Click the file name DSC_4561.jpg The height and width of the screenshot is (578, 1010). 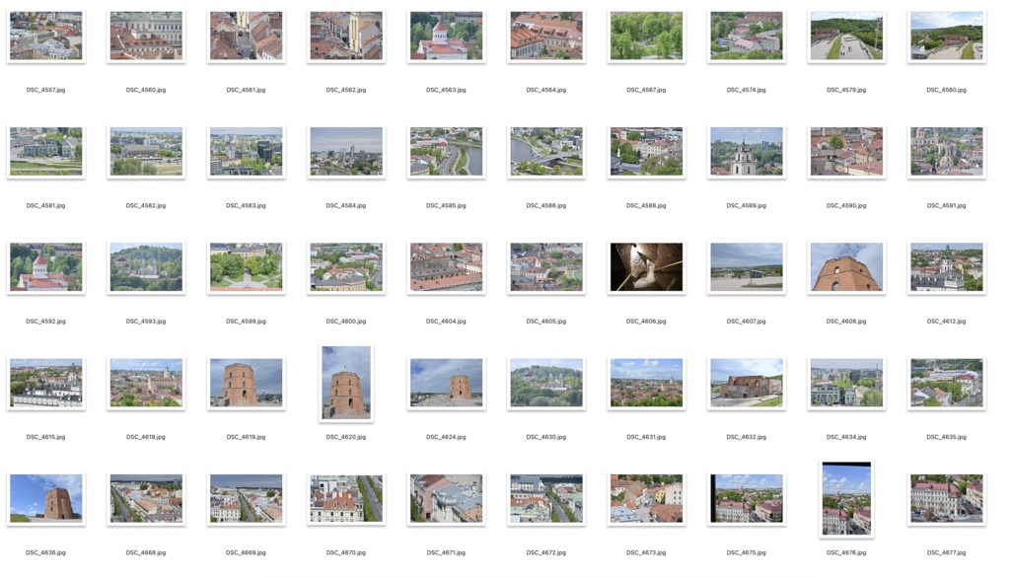coord(246,90)
